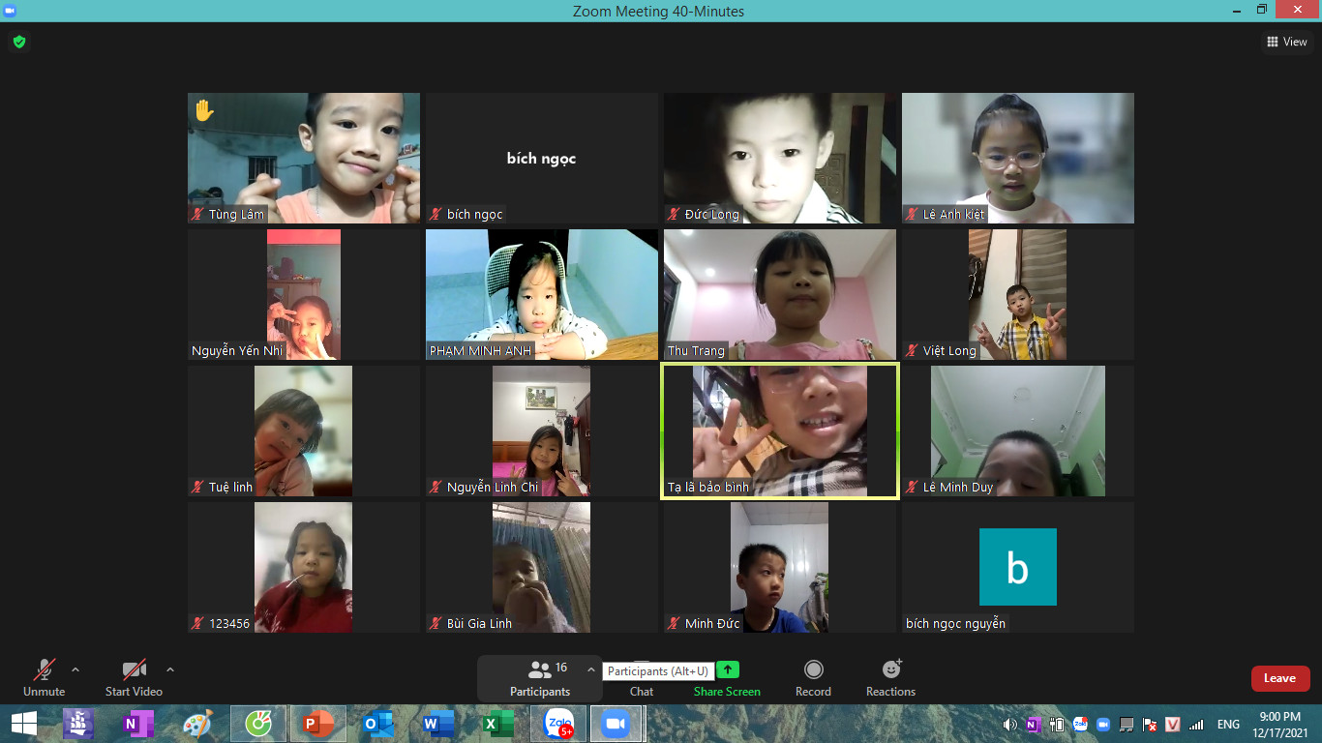The width and height of the screenshot is (1322, 743).
Task: Click ENG language indicator in system tray
Action: click(1228, 725)
